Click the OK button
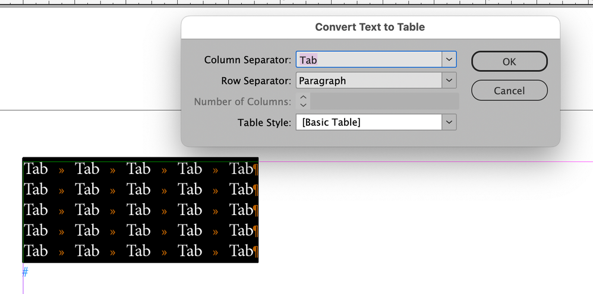 click(x=509, y=61)
